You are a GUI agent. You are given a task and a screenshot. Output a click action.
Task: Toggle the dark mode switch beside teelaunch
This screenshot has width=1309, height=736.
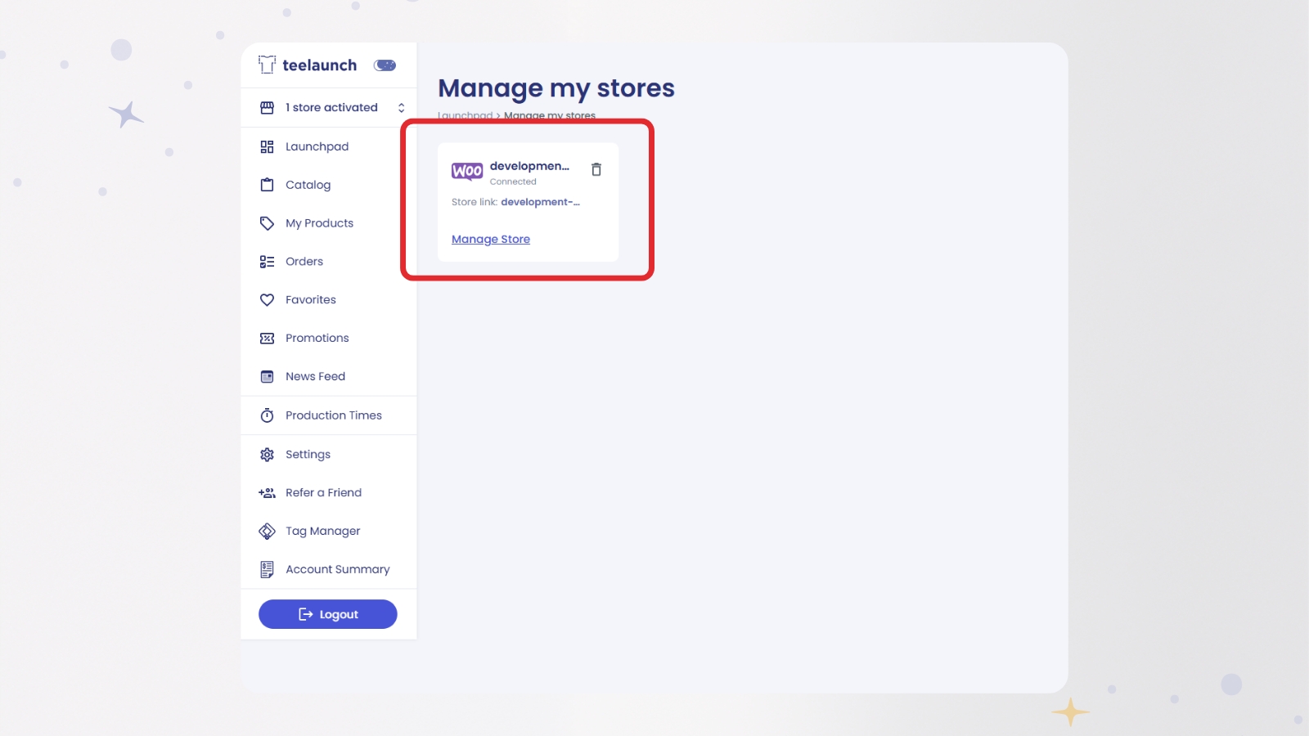click(385, 65)
